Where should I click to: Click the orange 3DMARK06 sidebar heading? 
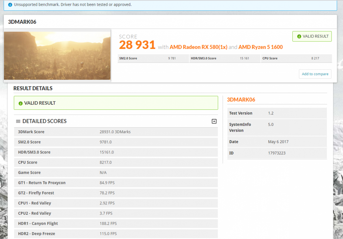pos(241,99)
